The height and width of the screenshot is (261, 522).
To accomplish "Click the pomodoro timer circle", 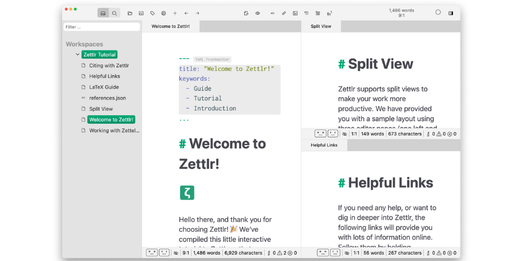I will 438,13.
